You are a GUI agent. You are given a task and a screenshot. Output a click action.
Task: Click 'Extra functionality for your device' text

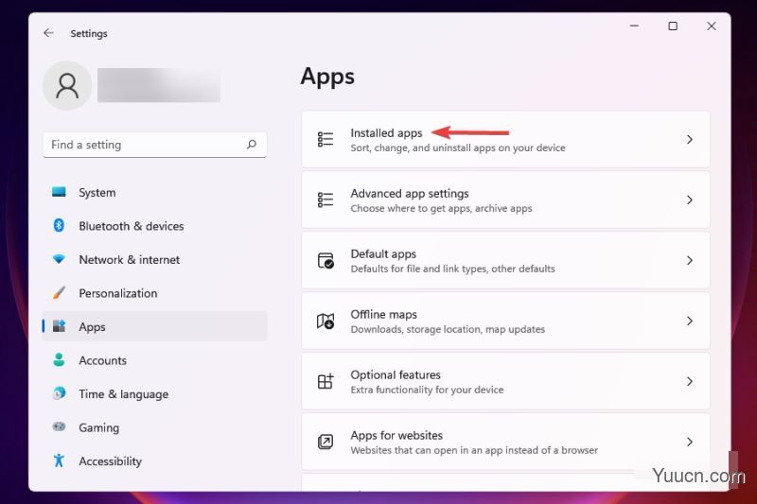point(427,390)
